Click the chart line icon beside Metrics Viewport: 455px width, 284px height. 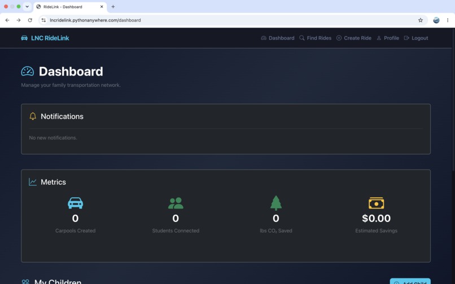(33, 182)
